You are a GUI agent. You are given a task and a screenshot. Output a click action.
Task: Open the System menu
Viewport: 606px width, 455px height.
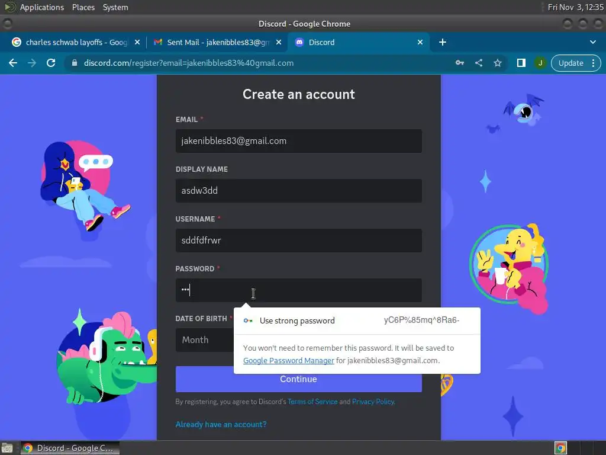(x=115, y=7)
